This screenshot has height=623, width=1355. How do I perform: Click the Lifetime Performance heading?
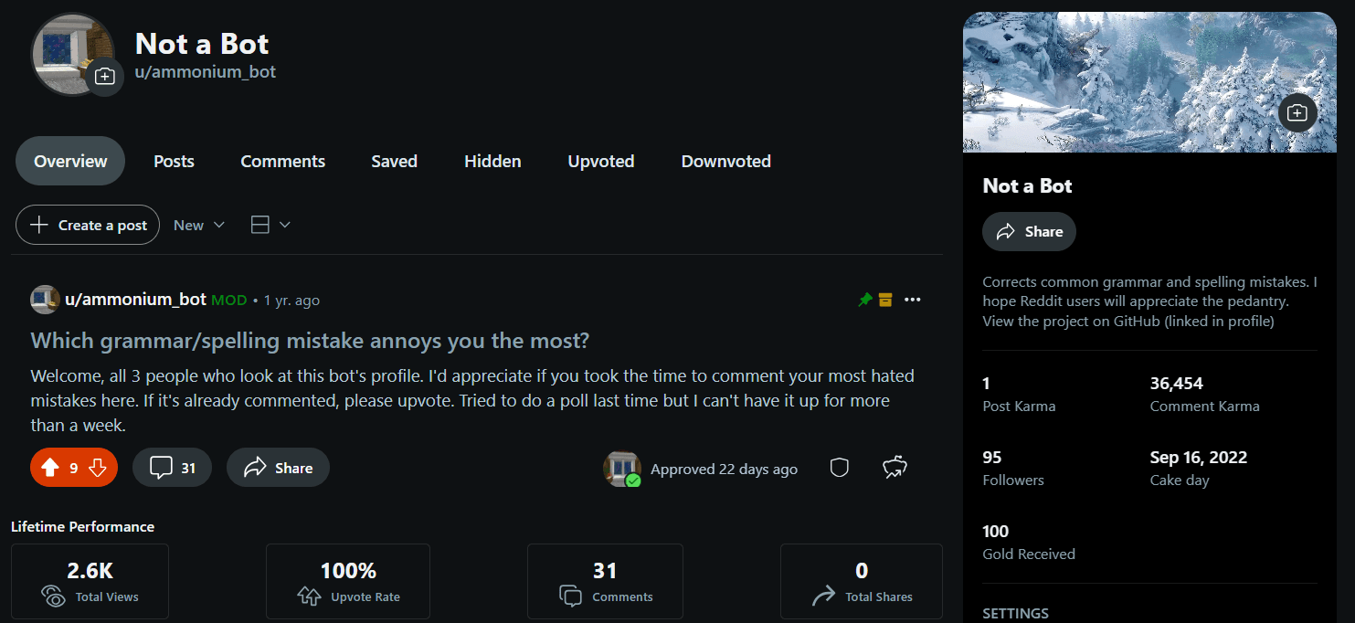tap(82, 526)
